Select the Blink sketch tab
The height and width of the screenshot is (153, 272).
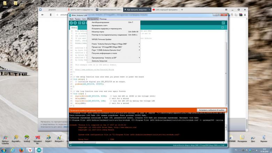74,28
